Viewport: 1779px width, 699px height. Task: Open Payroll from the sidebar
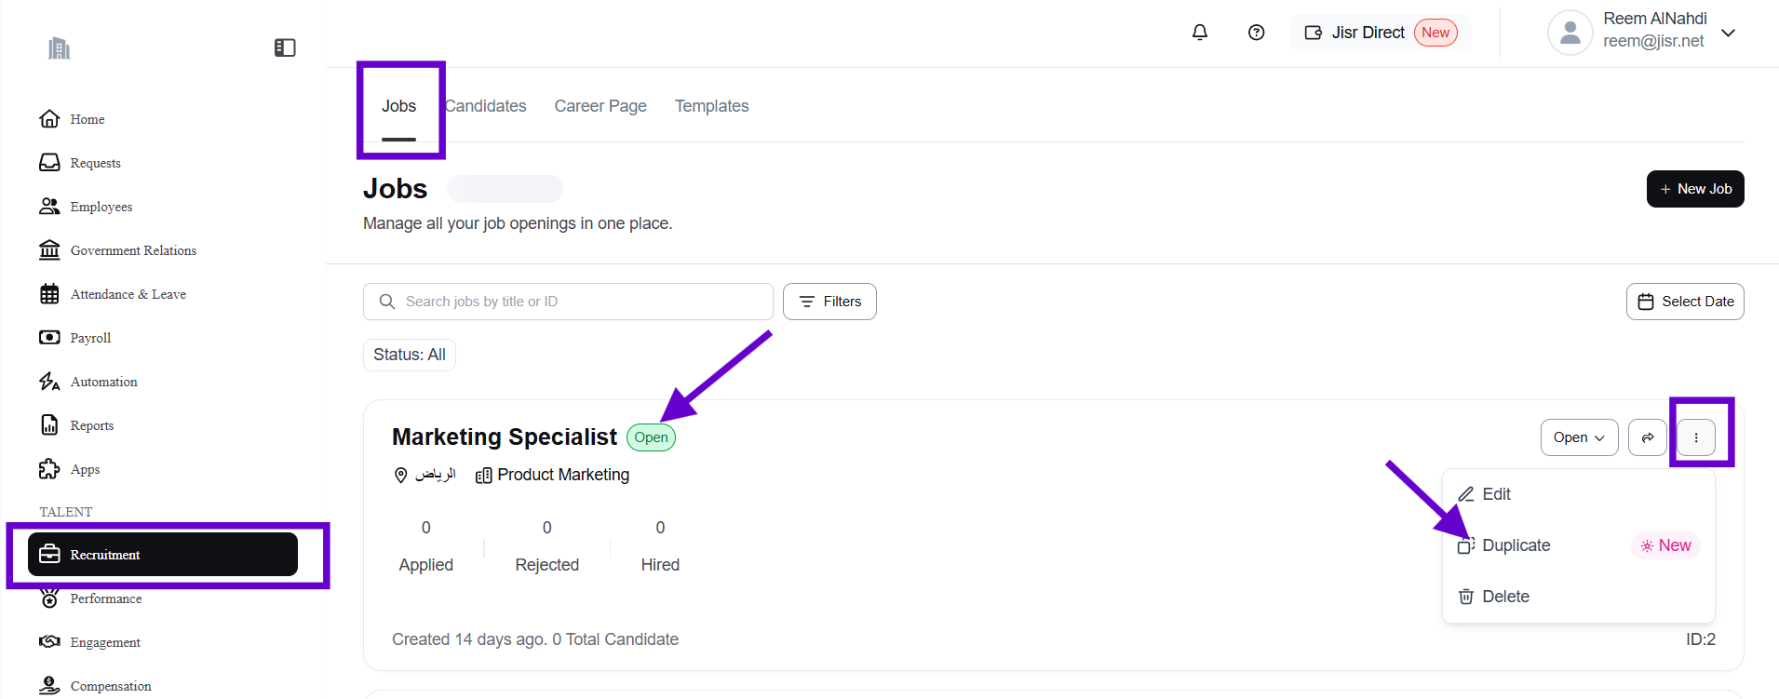(90, 338)
